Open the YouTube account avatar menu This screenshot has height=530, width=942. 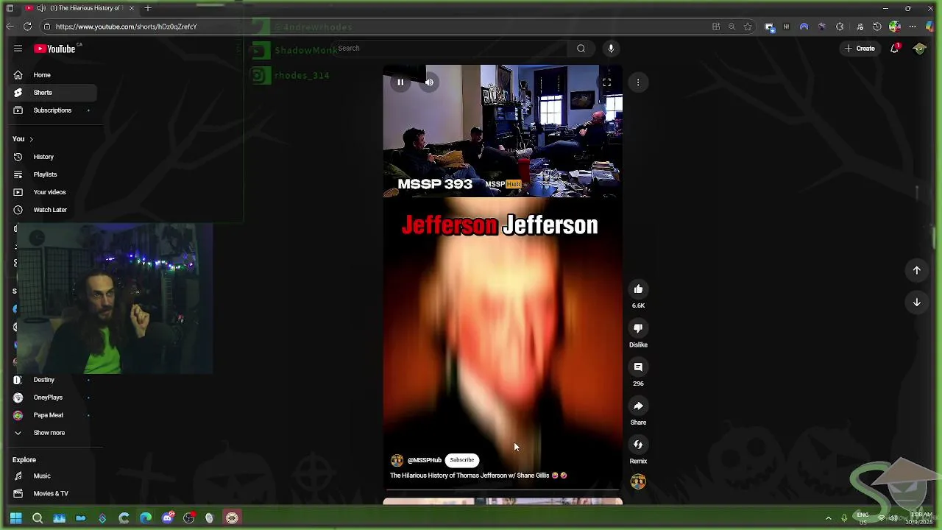(919, 49)
